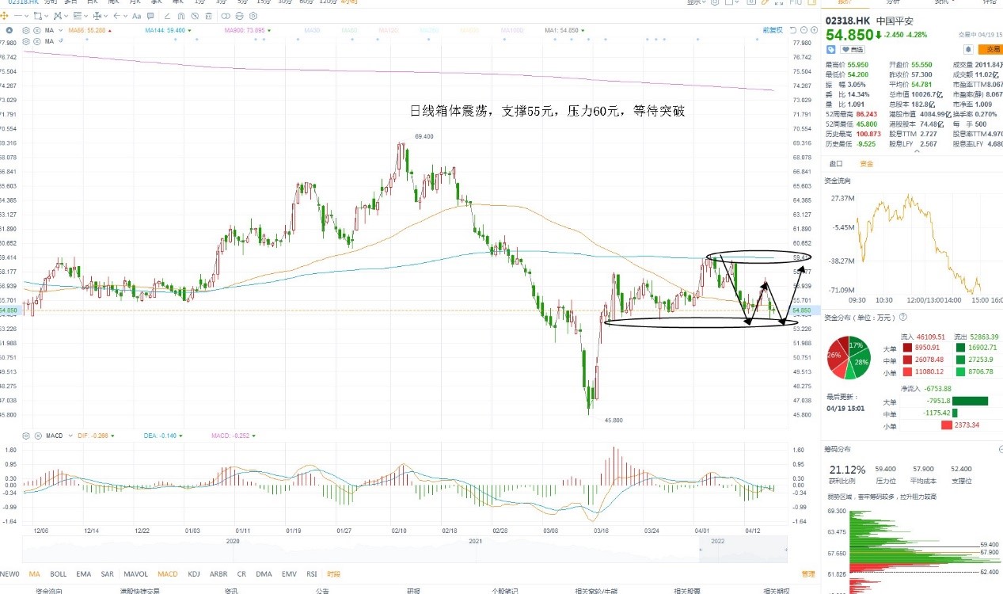Remove the first MA indicator

(x=36, y=30)
